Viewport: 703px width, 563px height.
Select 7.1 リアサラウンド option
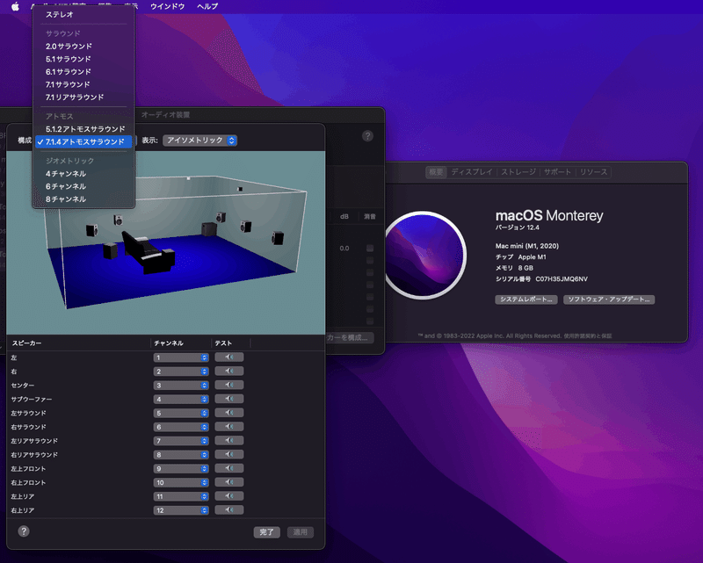[x=83, y=97]
